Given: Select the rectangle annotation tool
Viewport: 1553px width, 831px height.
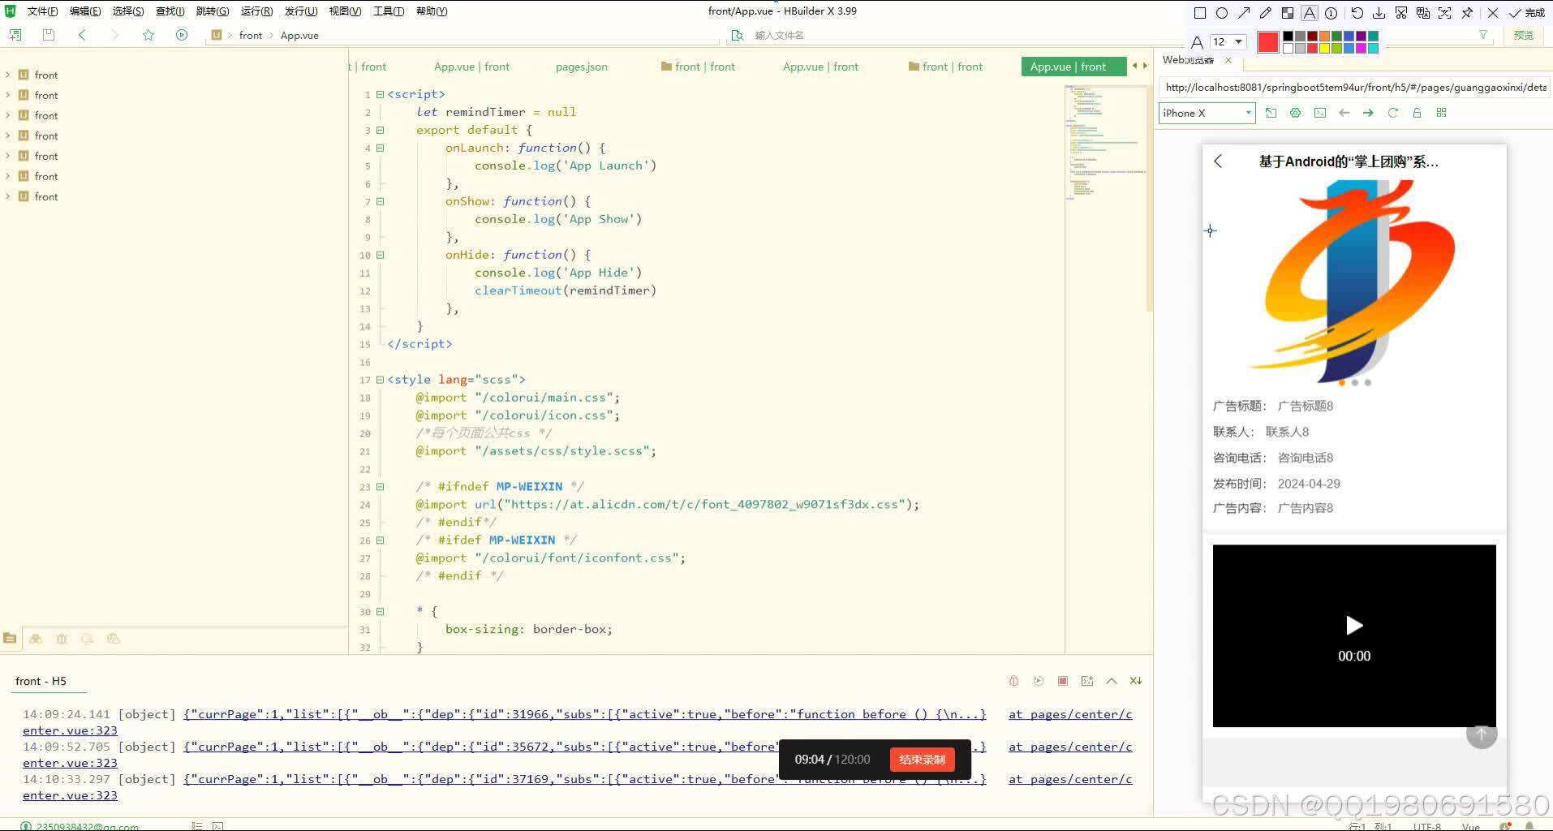Looking at the screenshot, I should (1200, 13).
